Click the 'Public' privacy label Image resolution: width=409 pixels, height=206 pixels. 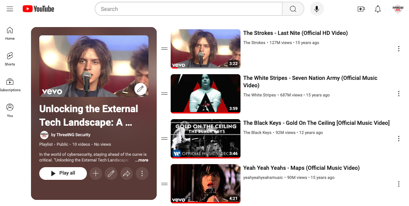[x=62, y=144]
